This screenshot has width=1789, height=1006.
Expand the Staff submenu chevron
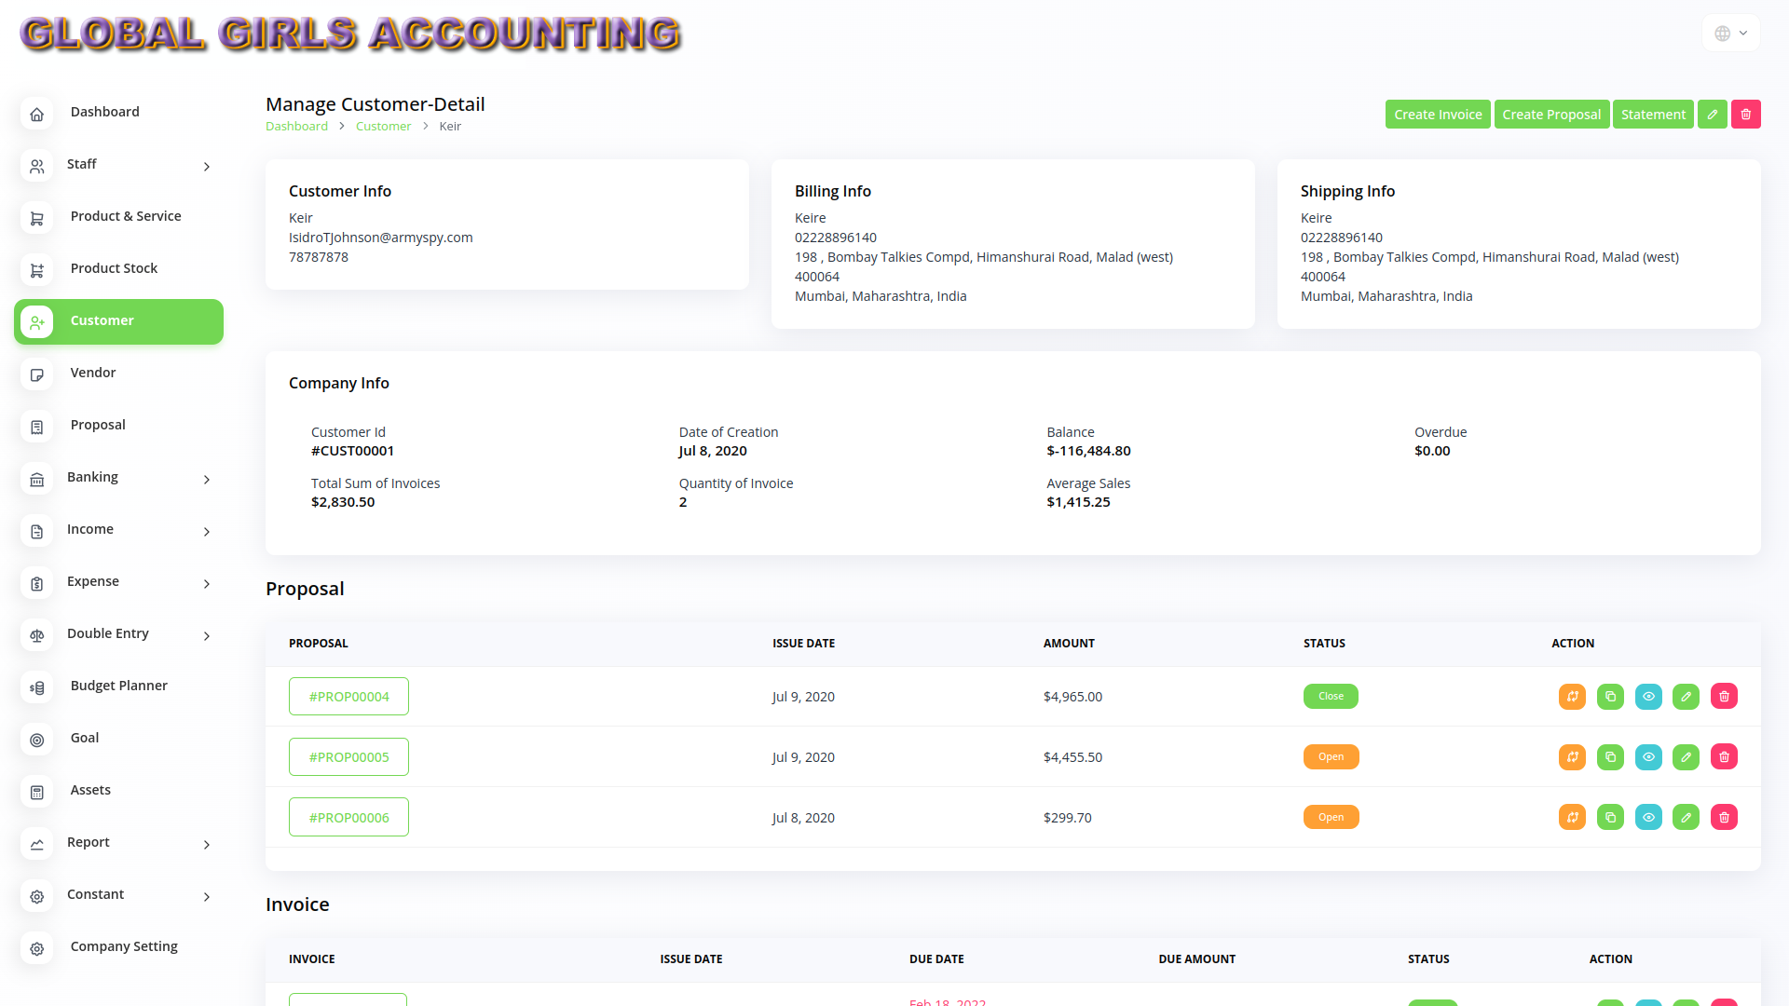click(207, 167)
